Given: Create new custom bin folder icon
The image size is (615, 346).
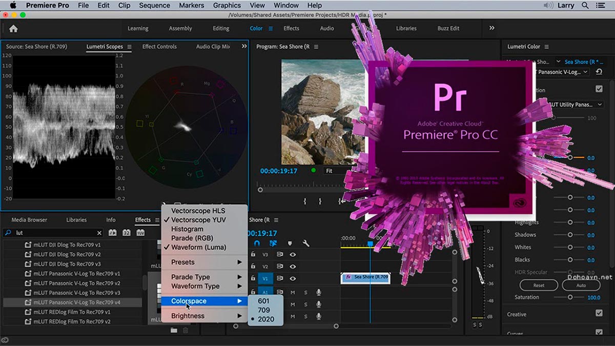Looking at the screenshot, I should pos(174,330).
